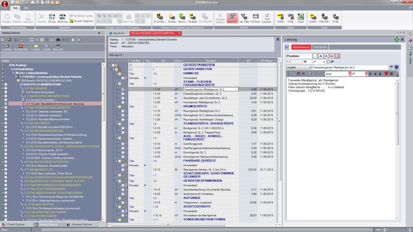Open the Langtext dropdown
The height and width of the screenshot is (232, 413).
(309, 67)
